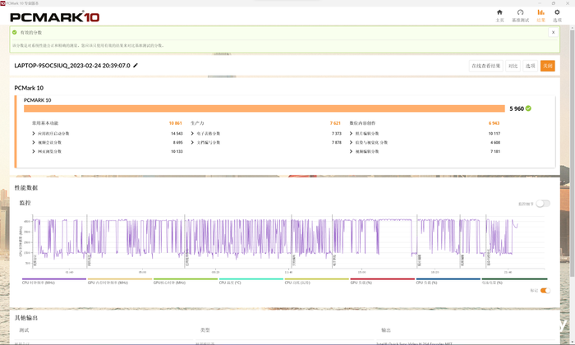This screenshot has width=575, height=345.
Task: Expand Rendering and Visualization row (4 608)
Action: tap(351, 142)
